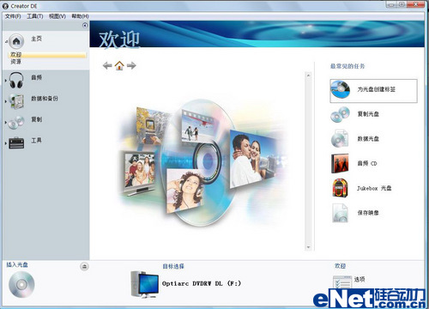
Task: Click the options checklist icon
Action: pos(342,282)
